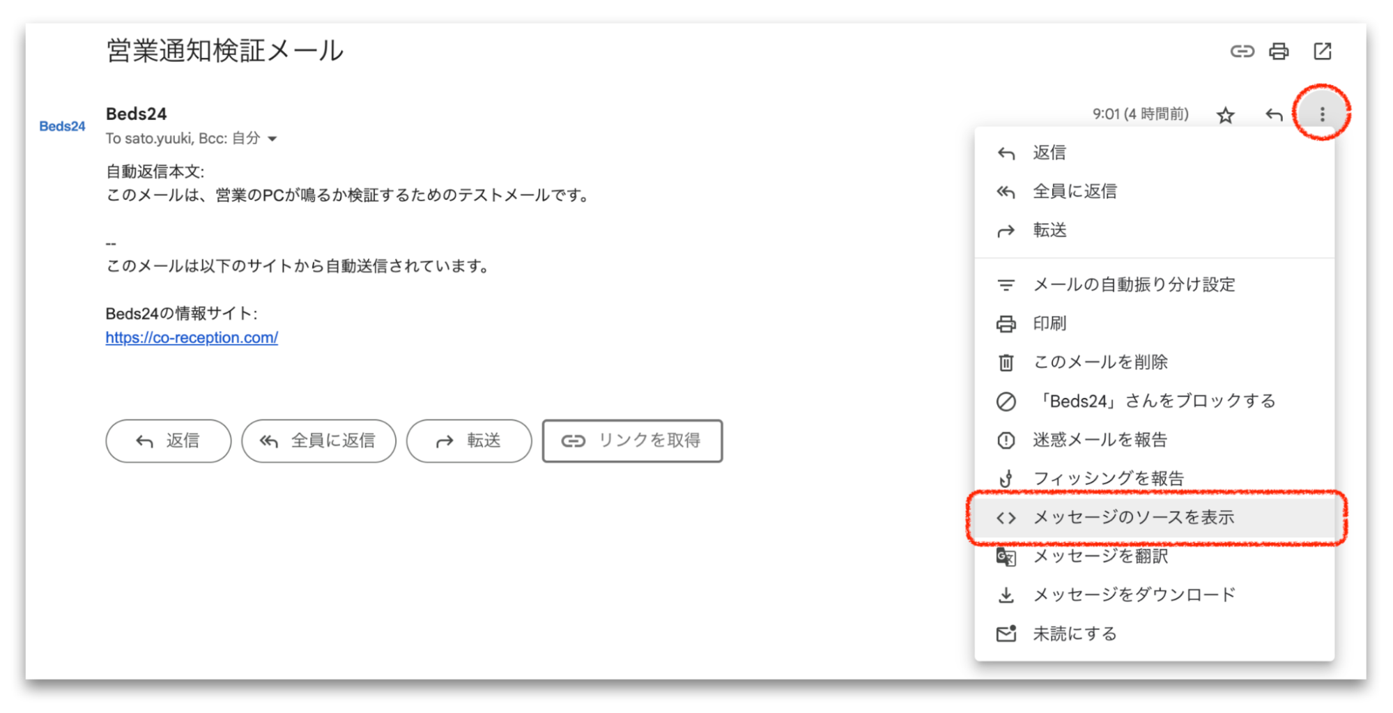Click the print all icon at top
The height and width of the screenshot is (713, 1393).
(1279, 52)
